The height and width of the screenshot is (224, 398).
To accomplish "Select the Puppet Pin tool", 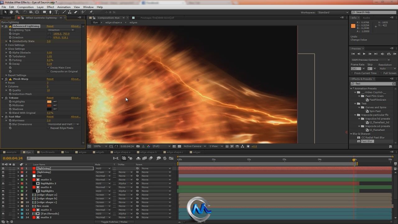I will [91, 12].
